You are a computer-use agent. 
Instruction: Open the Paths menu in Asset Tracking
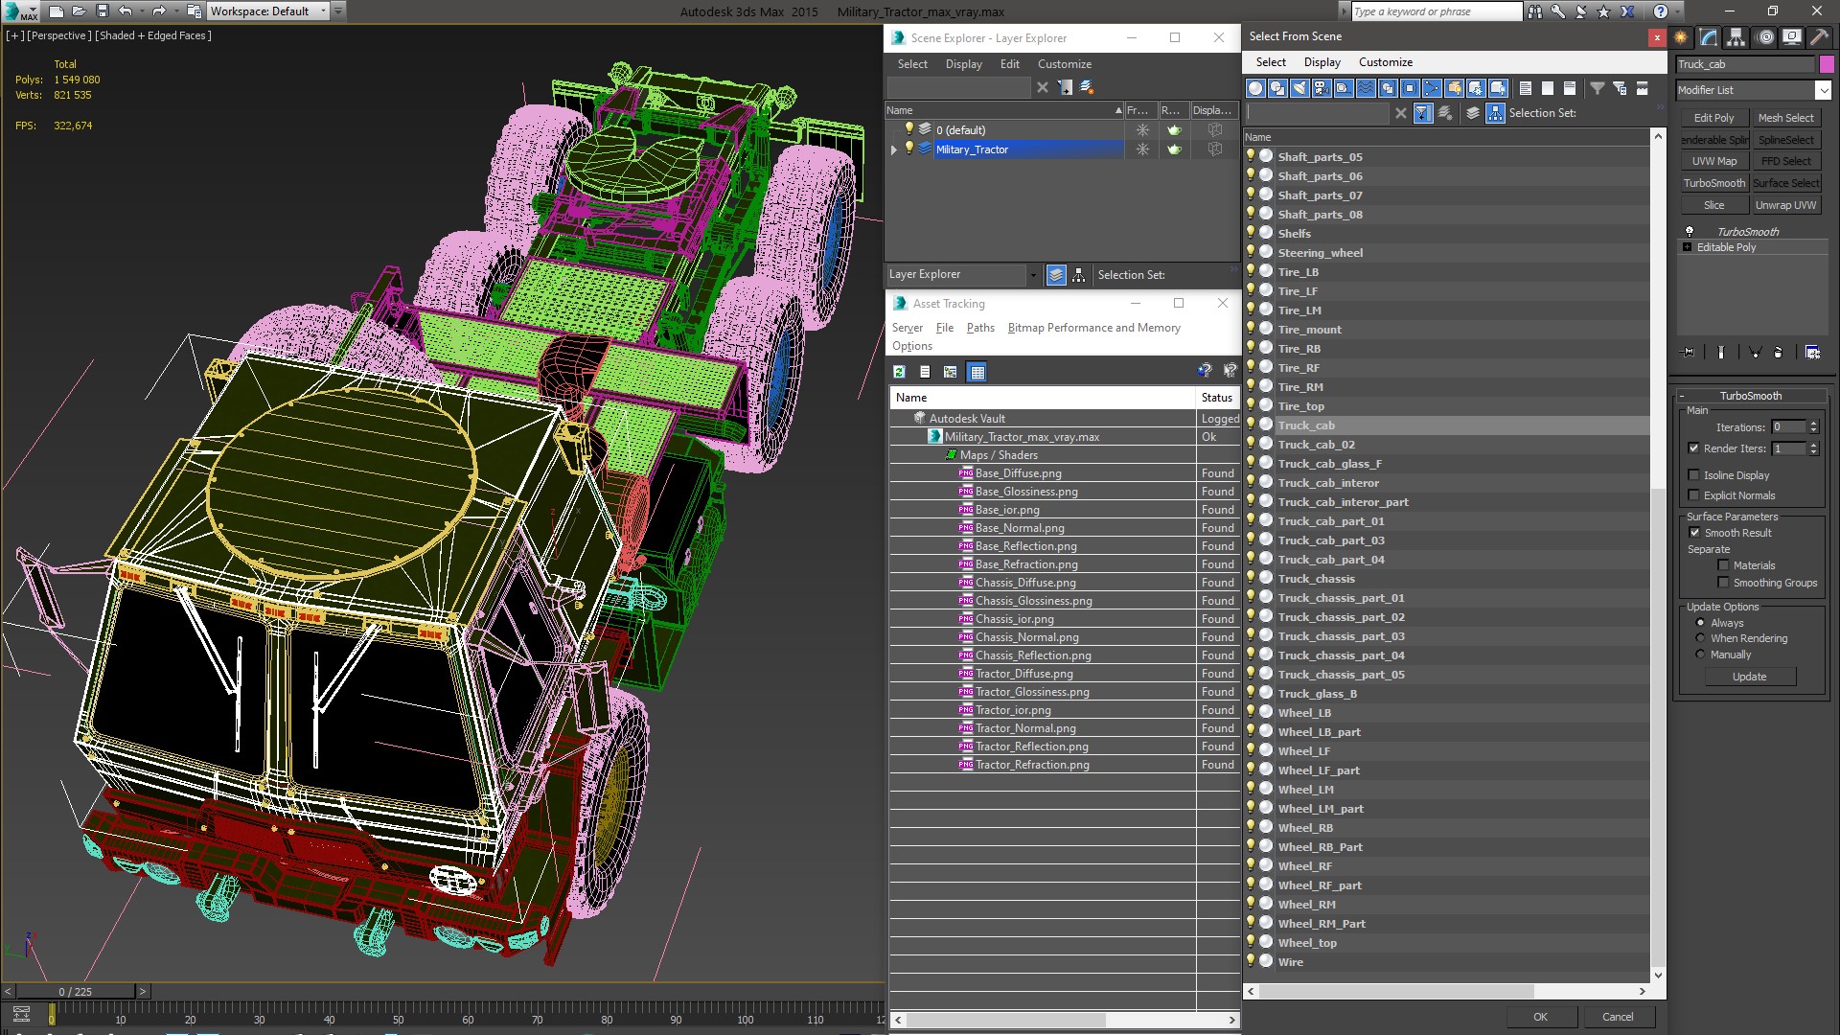tap(980, 328)
